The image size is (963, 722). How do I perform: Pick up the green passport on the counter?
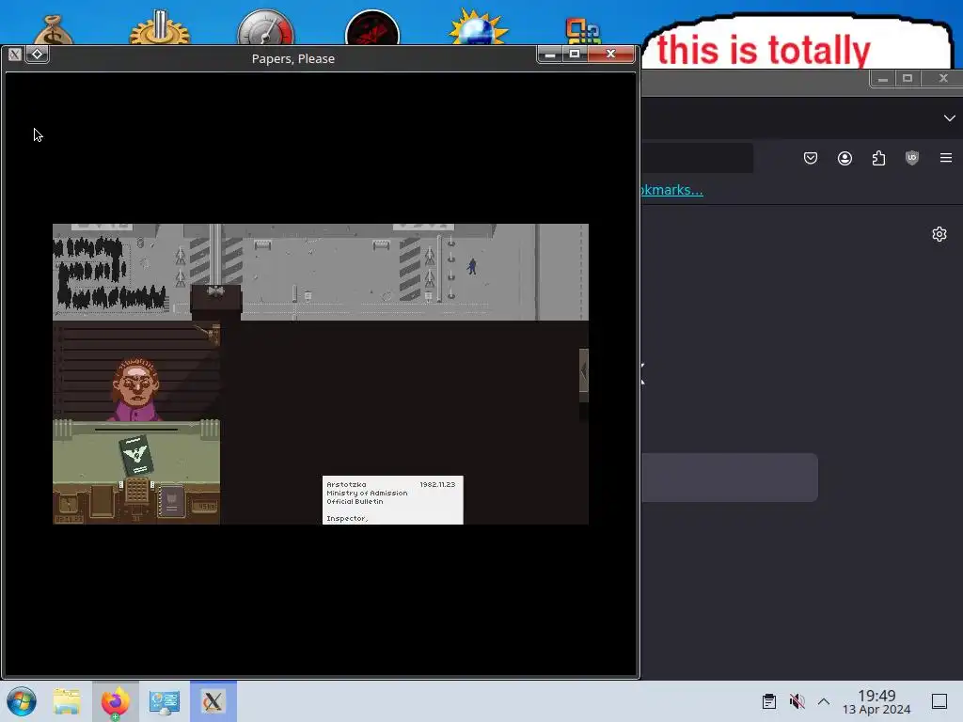click(135, 455)
